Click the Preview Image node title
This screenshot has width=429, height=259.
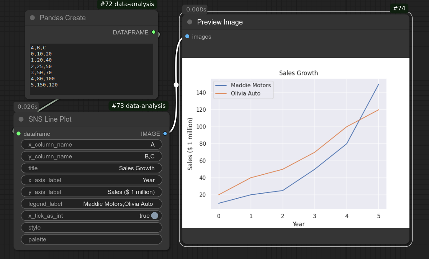[x=220, y=22]
